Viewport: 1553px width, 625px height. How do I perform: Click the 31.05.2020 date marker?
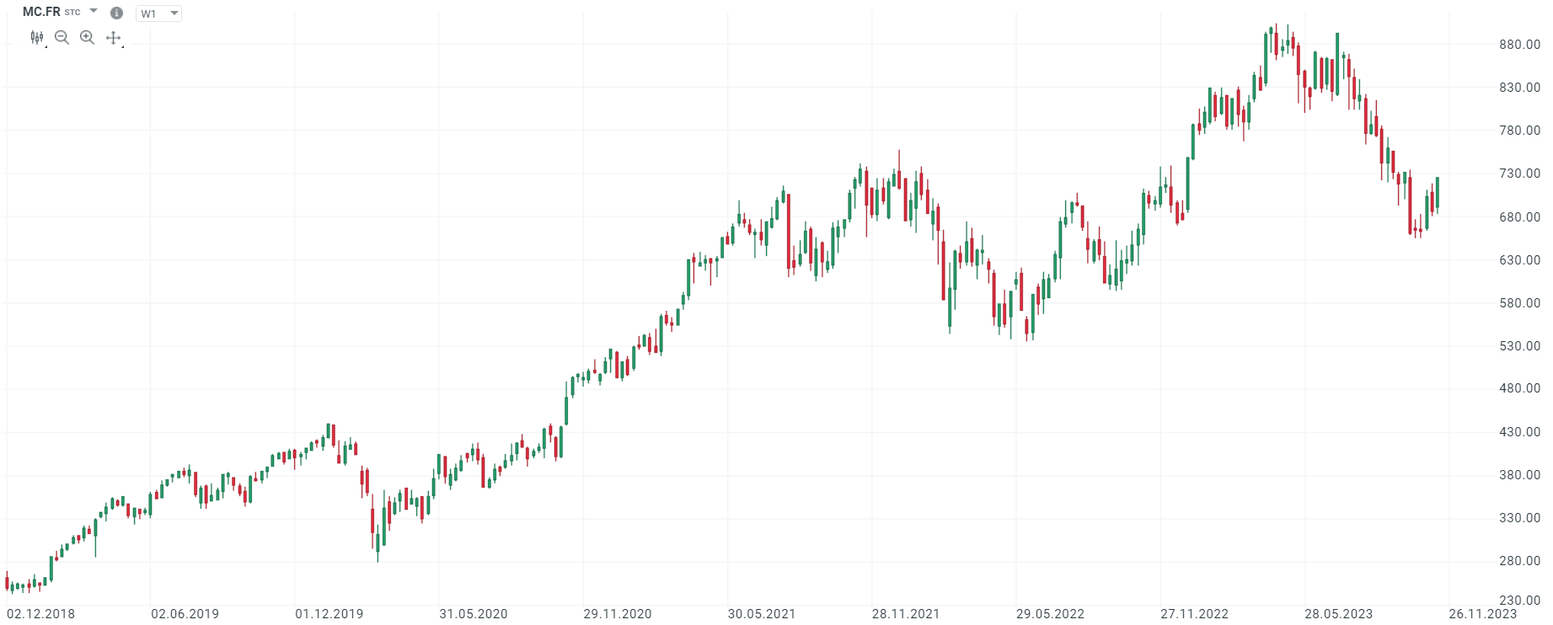473,614
